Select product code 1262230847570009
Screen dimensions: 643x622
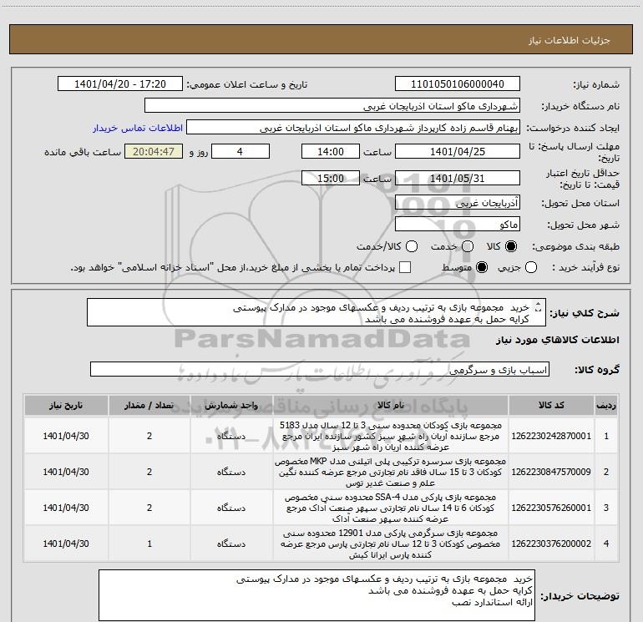(551, 472)
